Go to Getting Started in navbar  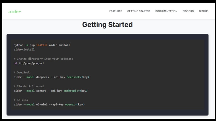[138, 11]
